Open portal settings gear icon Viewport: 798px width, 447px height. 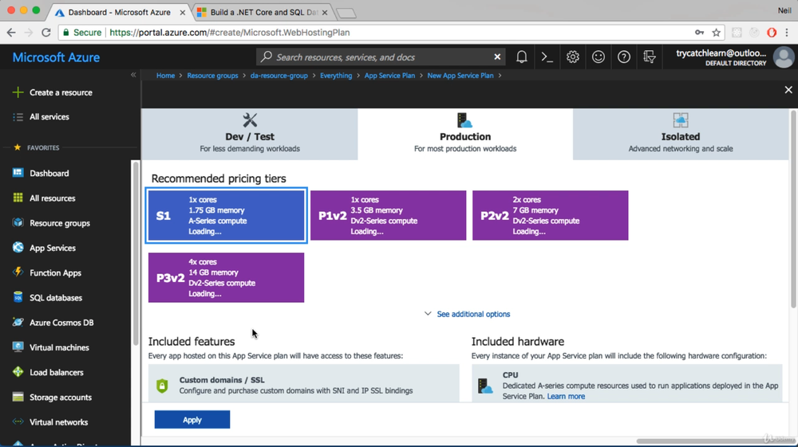pyautogui.click(x=572, y=57)
